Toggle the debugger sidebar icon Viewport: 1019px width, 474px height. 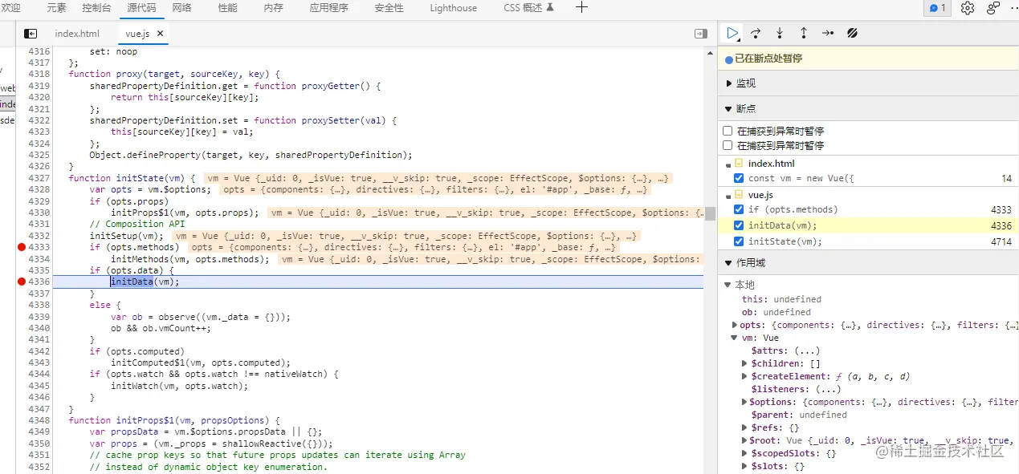pyautogui.click(x=701, y=34)
